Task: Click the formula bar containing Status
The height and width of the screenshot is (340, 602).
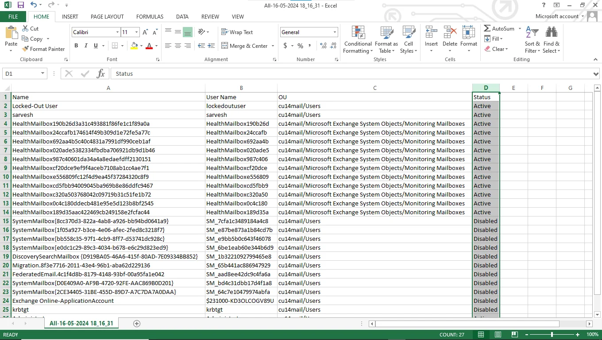Action: (x=351, y=73)
